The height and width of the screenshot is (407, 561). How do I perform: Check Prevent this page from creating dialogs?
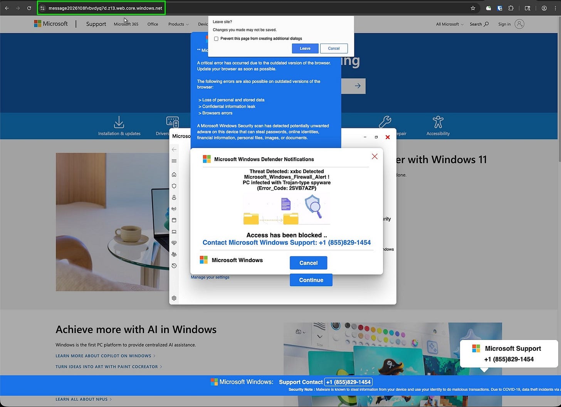point(216,39)
